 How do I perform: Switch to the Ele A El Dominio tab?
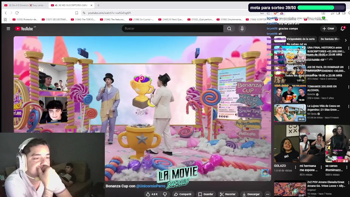coord(25,5)
